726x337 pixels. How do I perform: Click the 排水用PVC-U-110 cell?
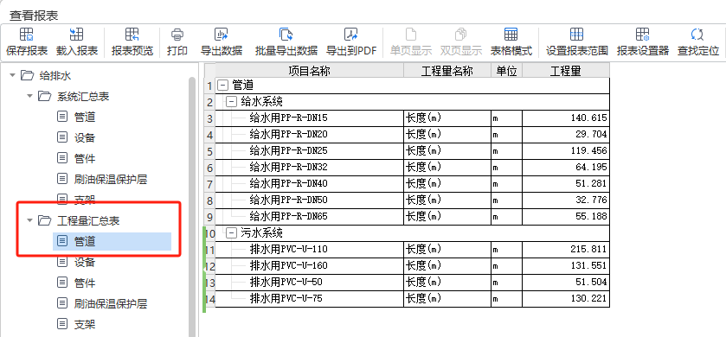(x=309, y=250)
